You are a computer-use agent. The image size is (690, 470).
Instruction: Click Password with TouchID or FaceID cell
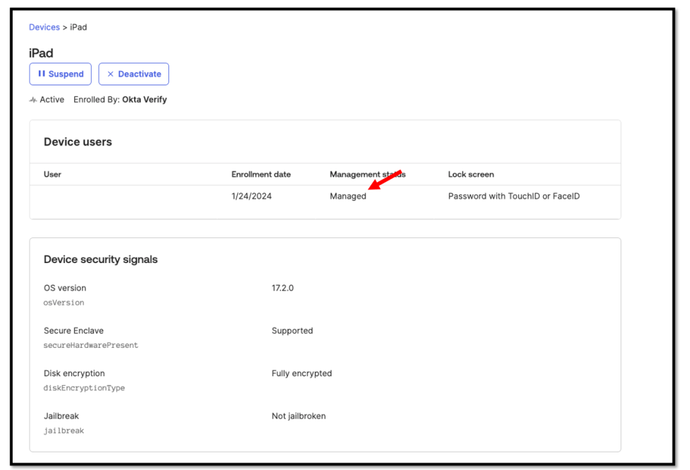pyautogui.click(x=513, y=196)
